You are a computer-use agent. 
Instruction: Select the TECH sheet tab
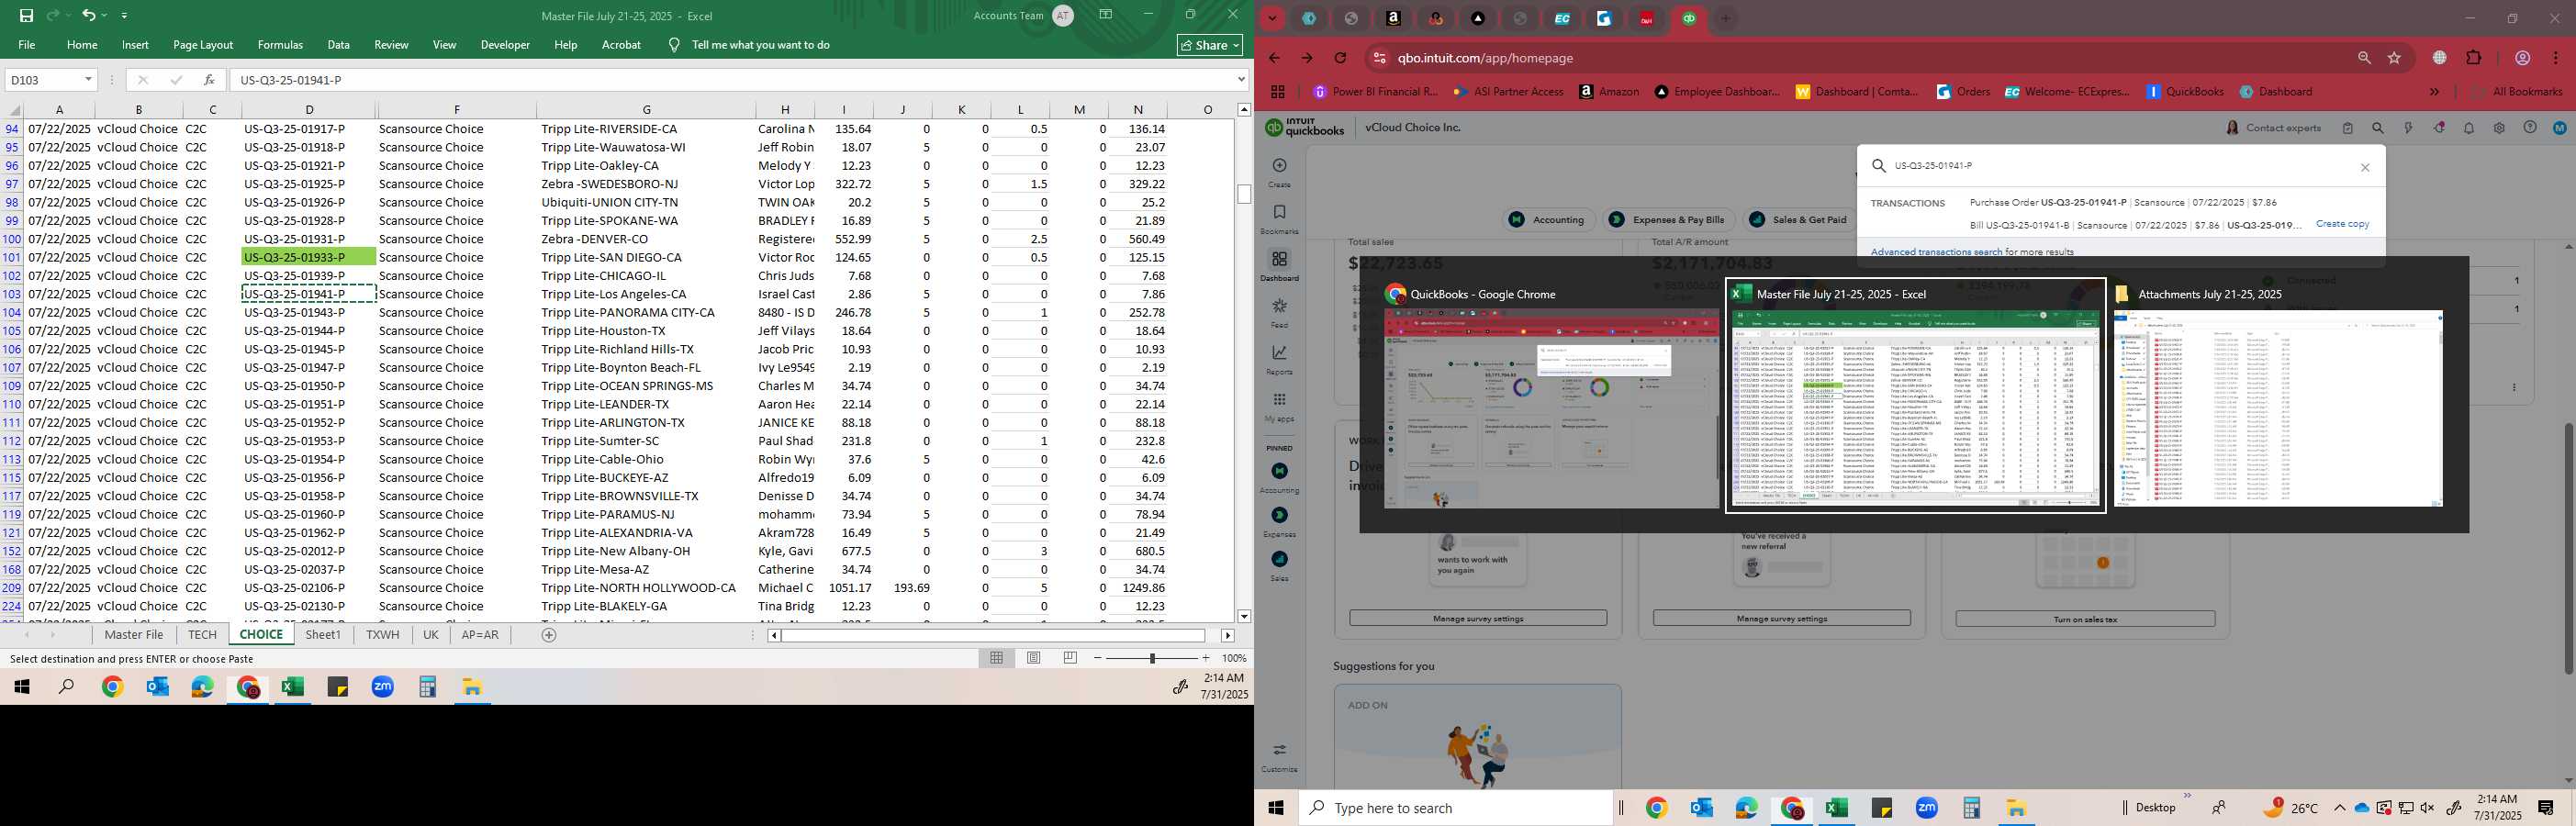tap(202, 635)
